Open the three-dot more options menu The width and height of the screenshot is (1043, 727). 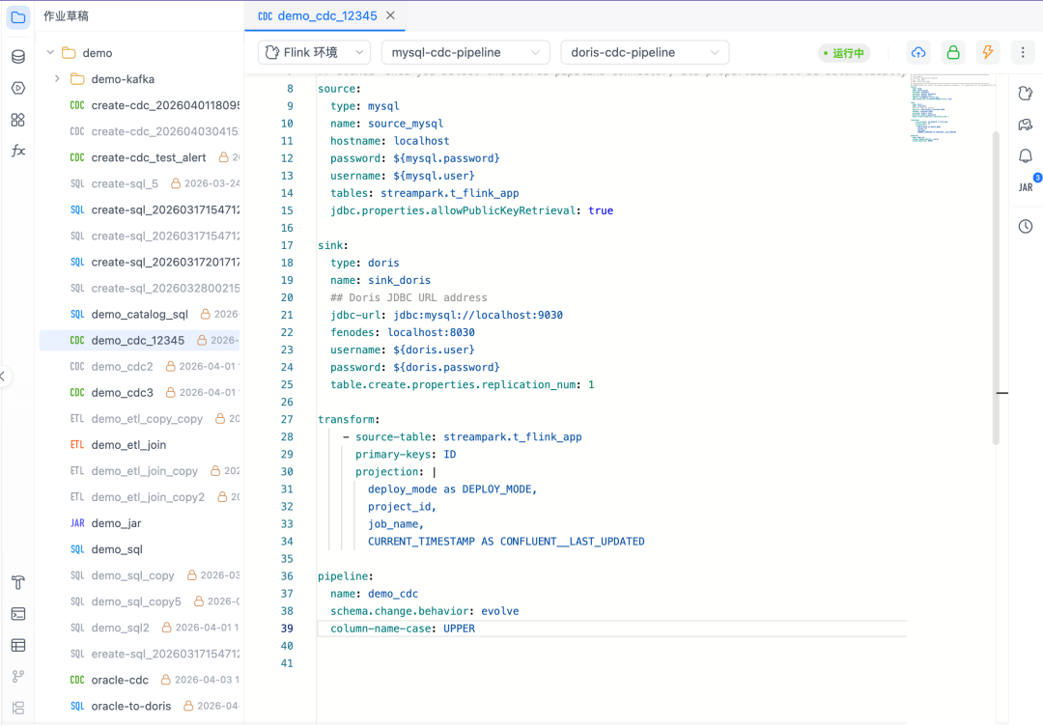tap(1023, 52)
